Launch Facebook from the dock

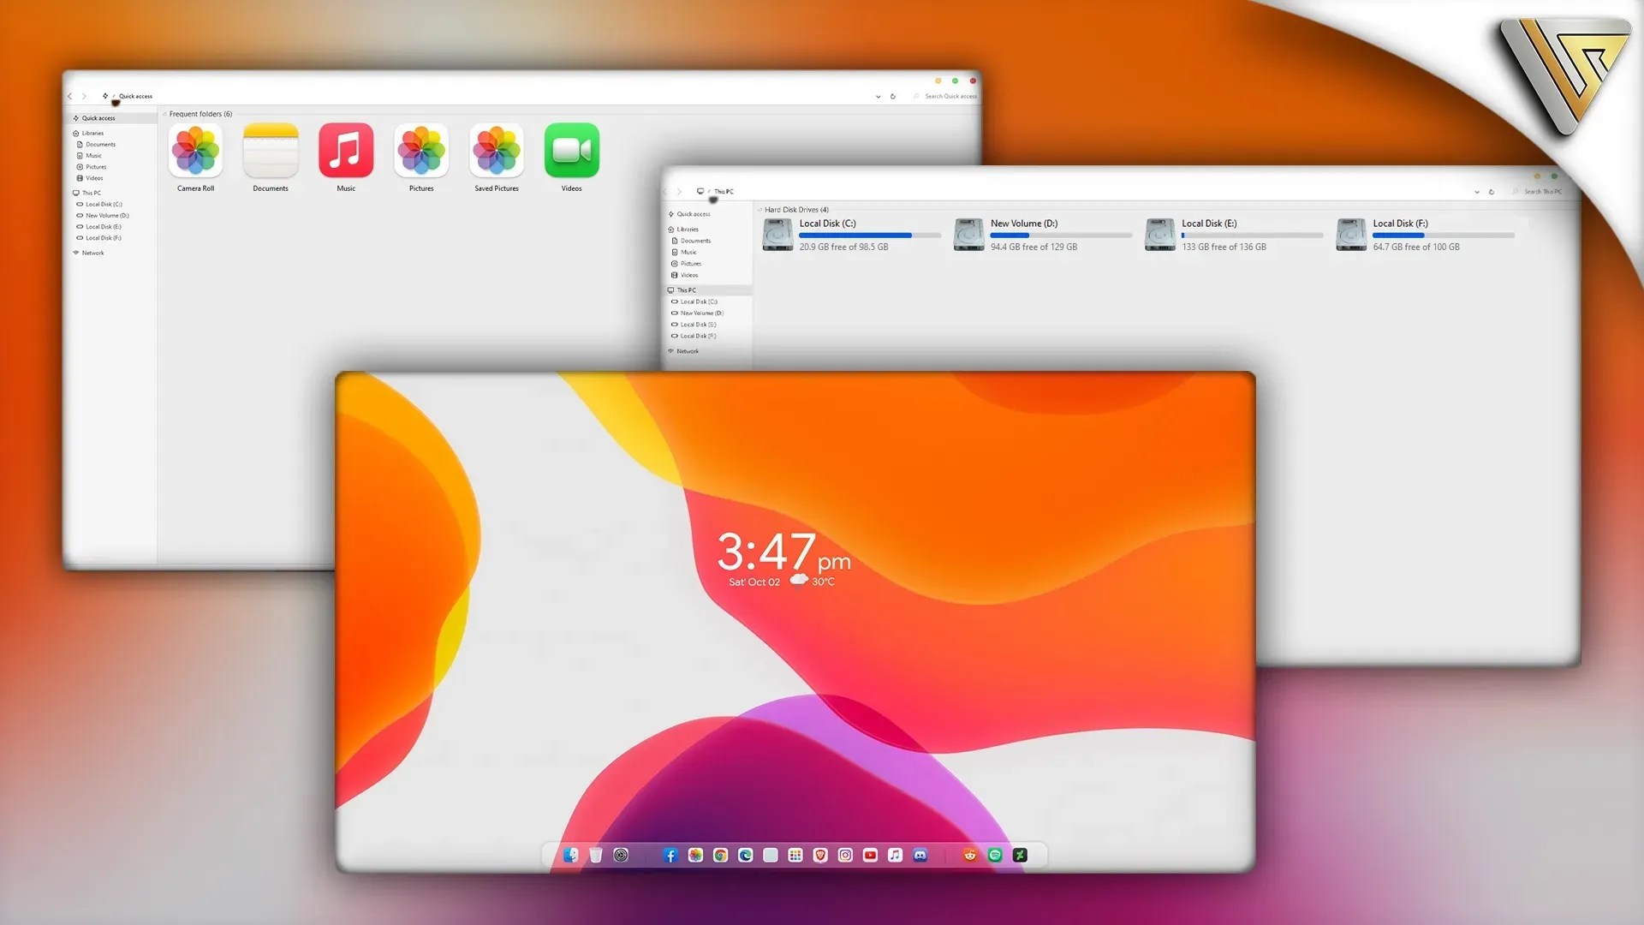click(x=670, y=855)
